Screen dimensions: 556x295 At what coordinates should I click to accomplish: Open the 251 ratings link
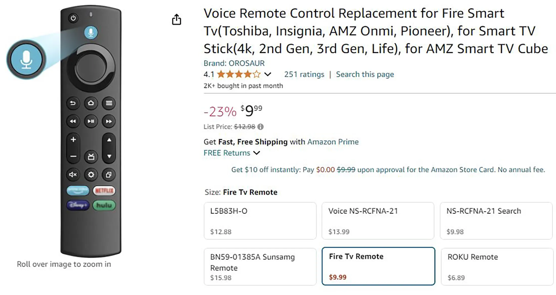click(304, 74)
